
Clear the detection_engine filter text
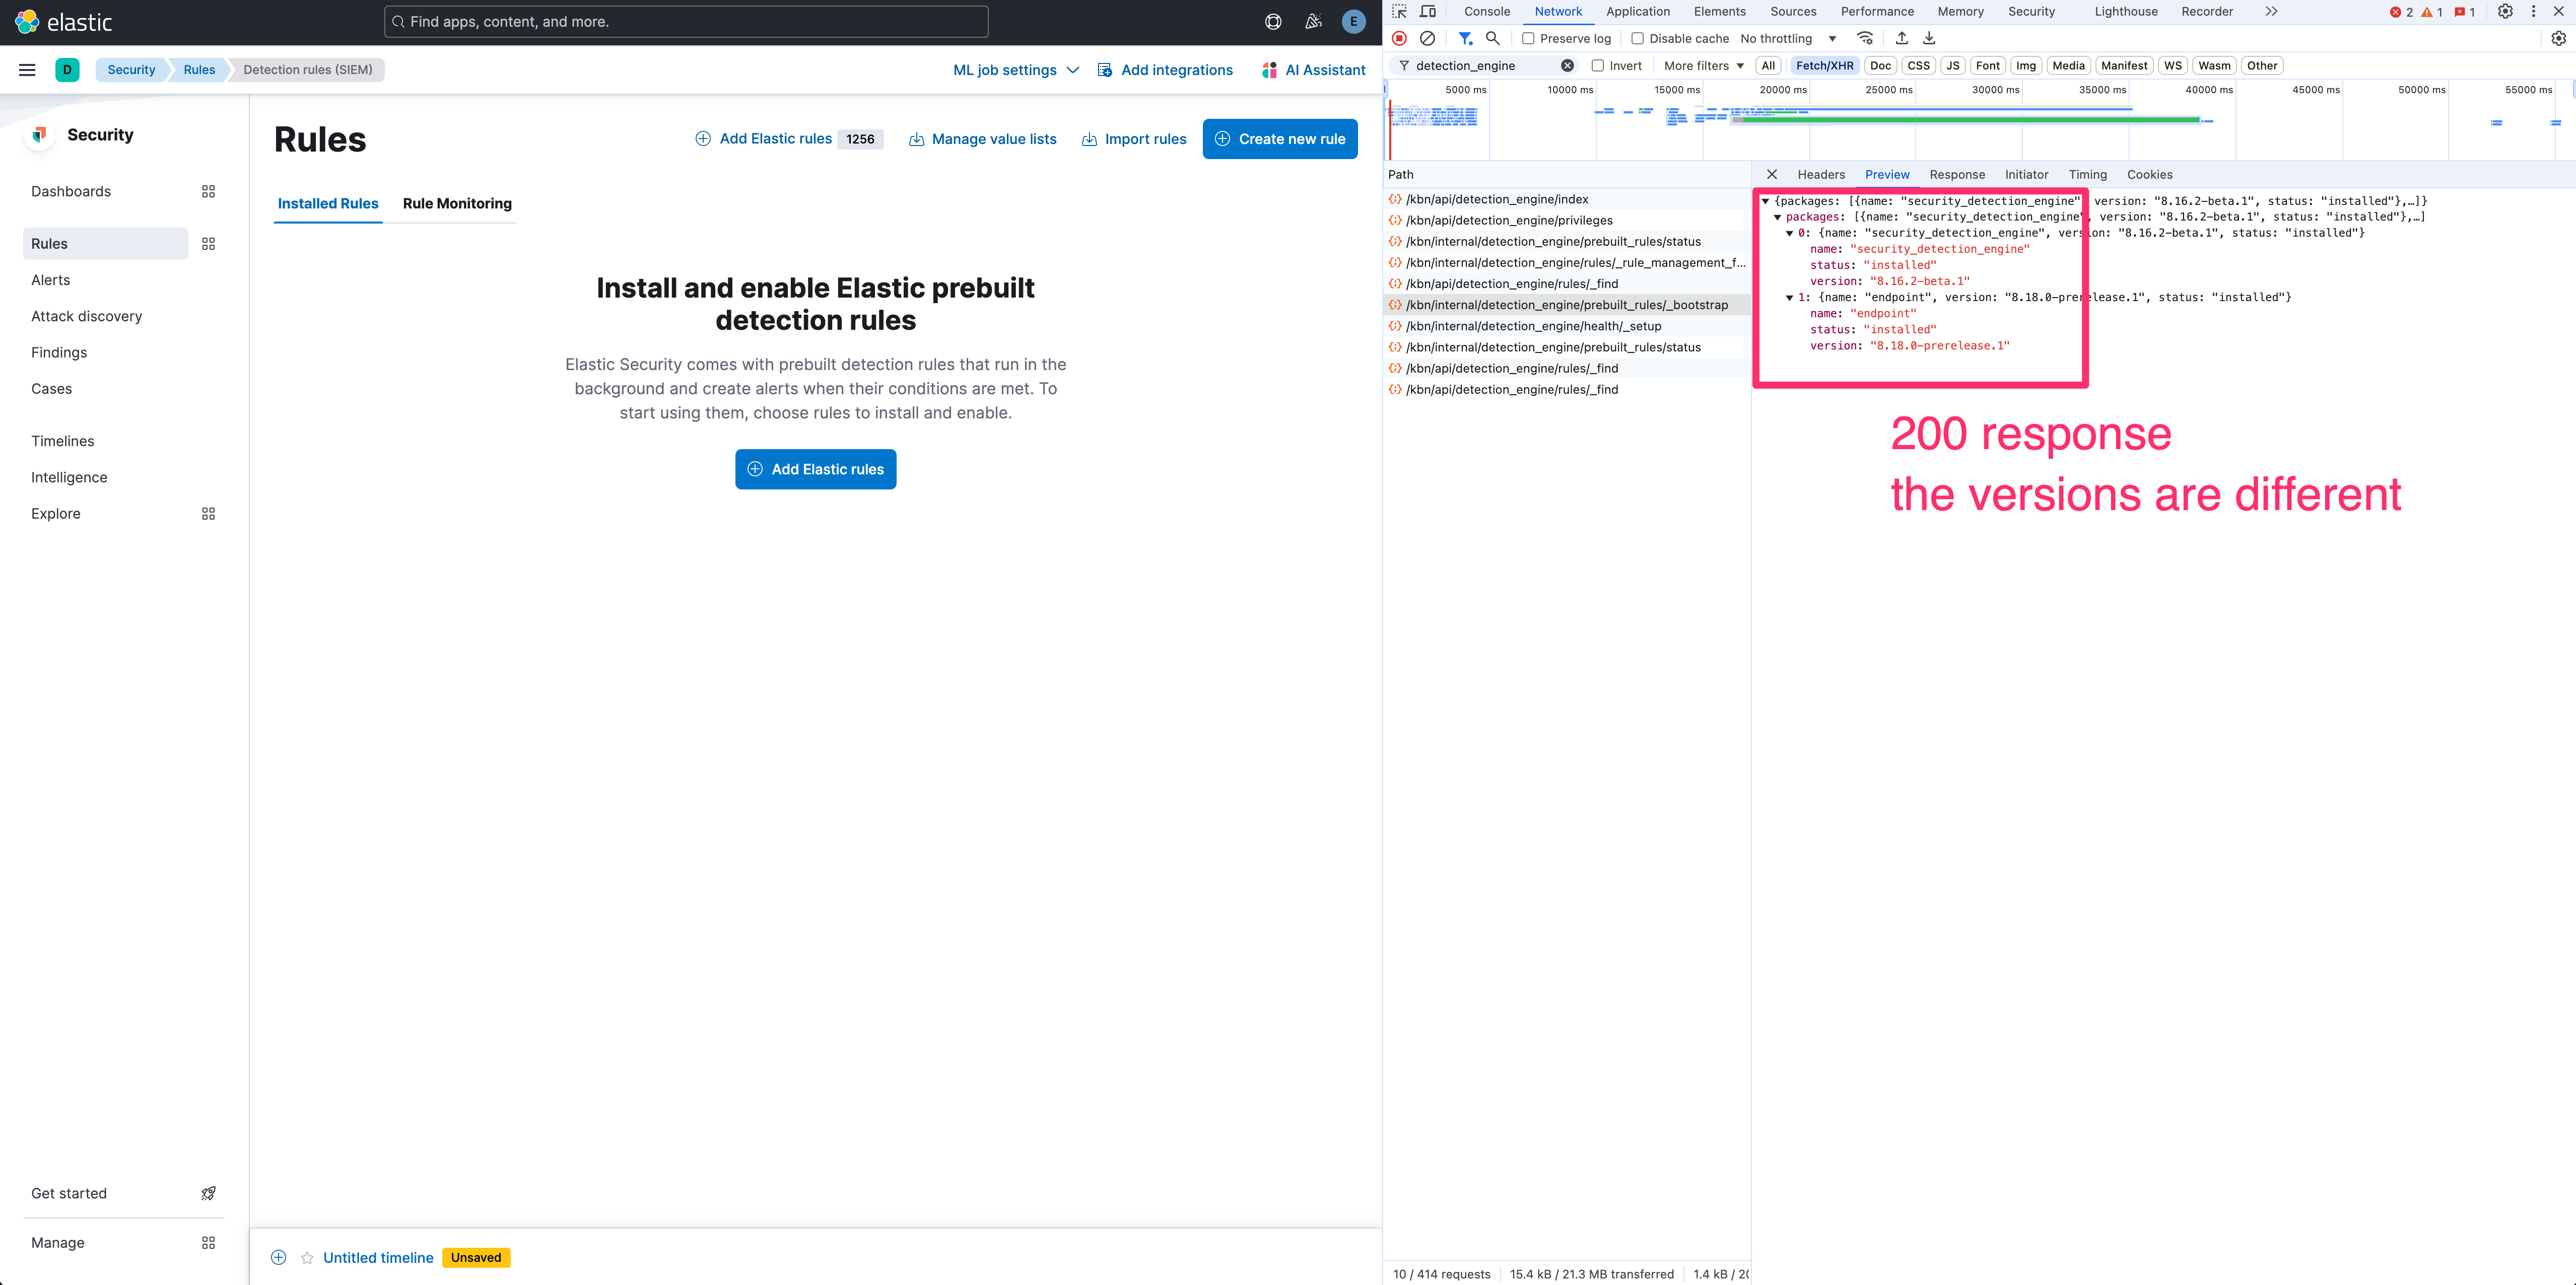tap(1567, 66)
